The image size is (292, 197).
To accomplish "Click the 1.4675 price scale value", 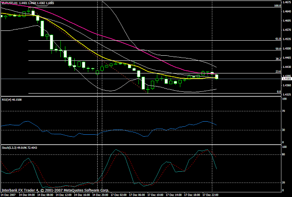I will point(287,2).
